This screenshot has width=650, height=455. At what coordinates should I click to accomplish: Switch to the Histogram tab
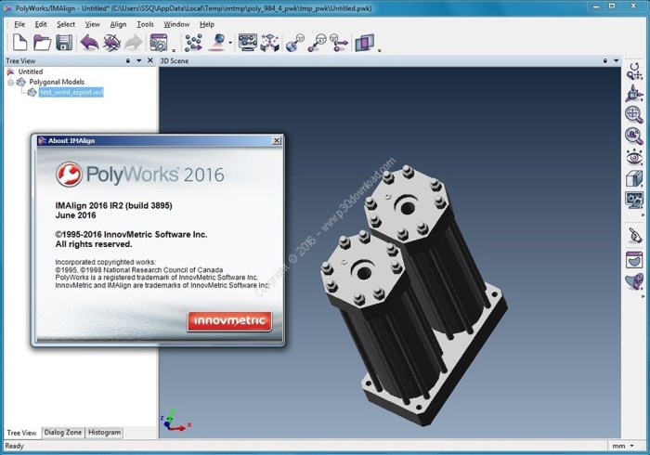104,432
